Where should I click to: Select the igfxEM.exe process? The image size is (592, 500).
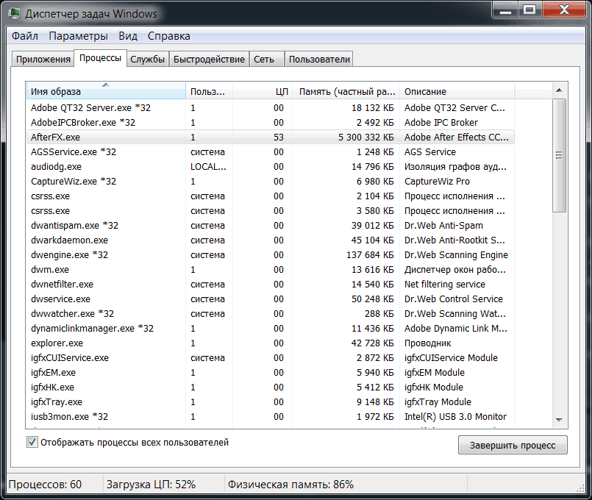[271, 373]
